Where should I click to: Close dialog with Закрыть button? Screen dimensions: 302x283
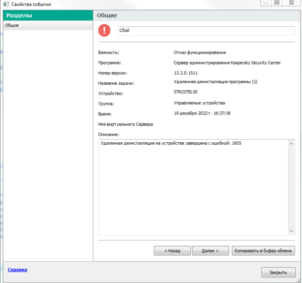click(x=278, y=272)
